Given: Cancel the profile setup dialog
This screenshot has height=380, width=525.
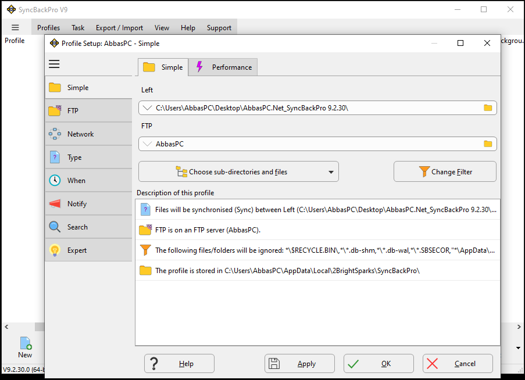Looking at the screenshot, I should pyautogui.click(x=458, y=364).
